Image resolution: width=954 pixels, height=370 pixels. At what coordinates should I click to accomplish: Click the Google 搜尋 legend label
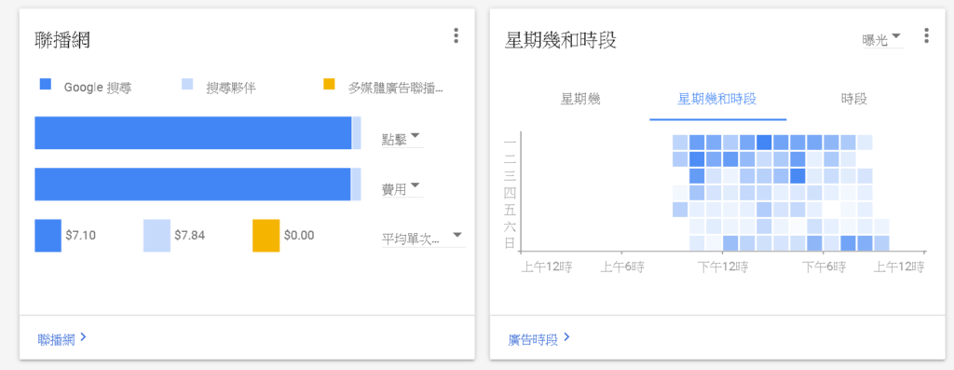point(98,88)
